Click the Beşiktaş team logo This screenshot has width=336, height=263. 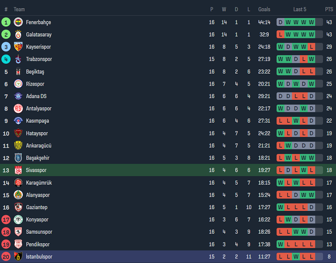pos(18,71)
